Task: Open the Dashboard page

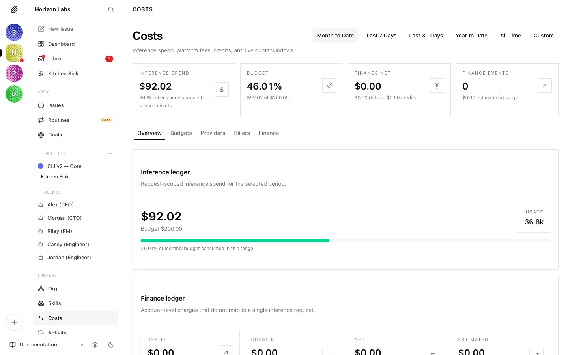Action: click(76, 44)
